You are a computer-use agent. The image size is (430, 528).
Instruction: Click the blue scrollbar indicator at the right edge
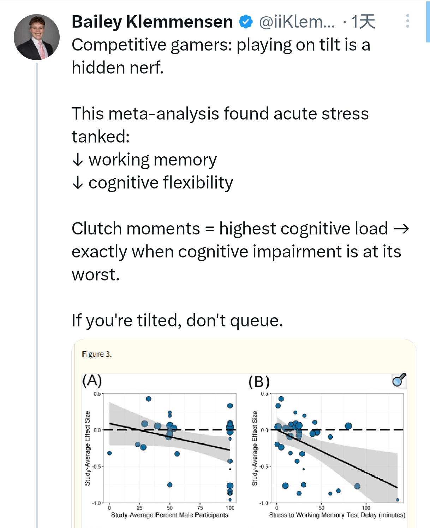[428, 22]
